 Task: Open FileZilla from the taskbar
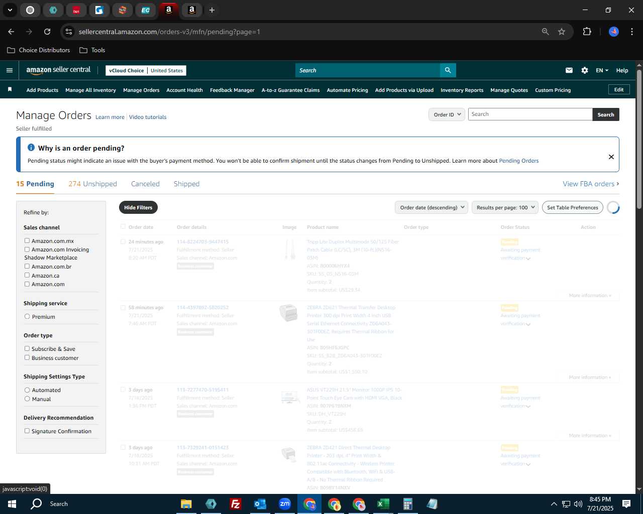pos(236,504)
